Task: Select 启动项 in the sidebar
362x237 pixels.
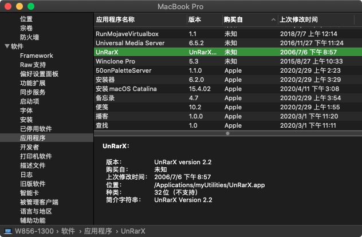Action: [29, 101]
